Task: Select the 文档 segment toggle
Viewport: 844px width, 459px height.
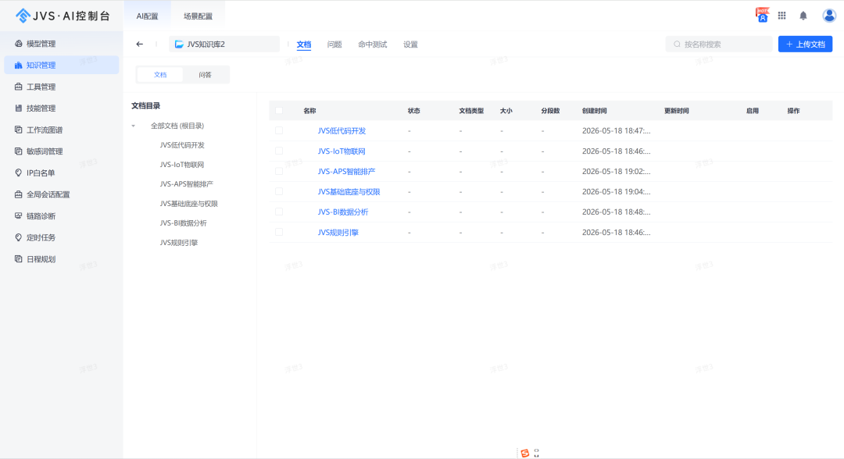Action: [x=160, y=75]
